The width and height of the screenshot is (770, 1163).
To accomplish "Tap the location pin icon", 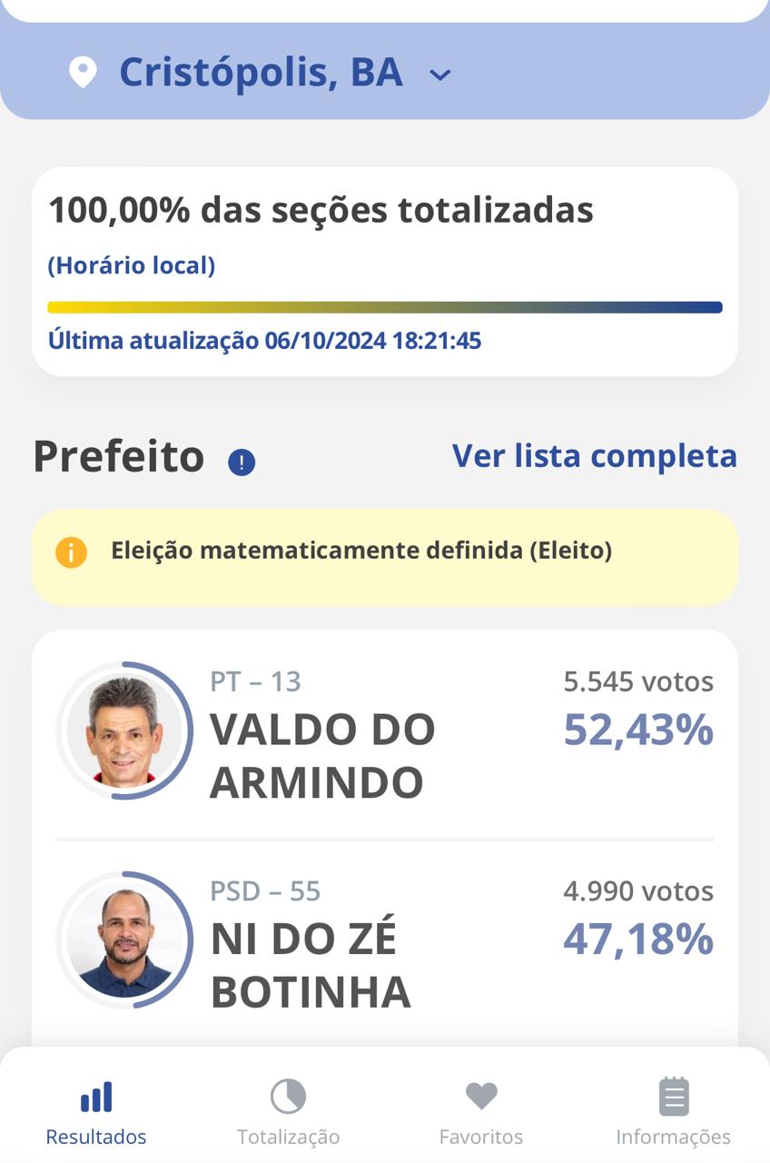I will point(83,73).
